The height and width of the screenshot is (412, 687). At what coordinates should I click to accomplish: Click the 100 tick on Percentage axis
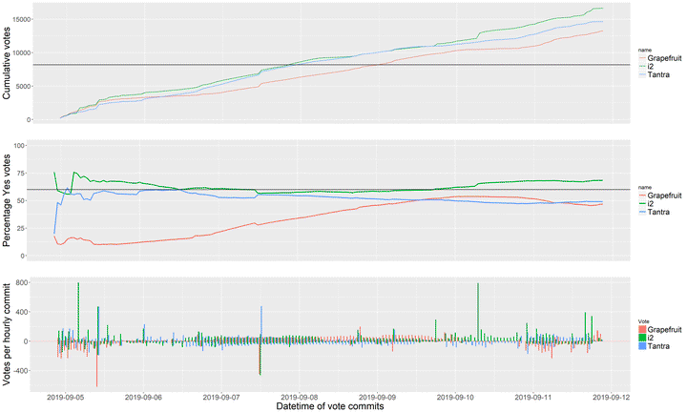point(21,145)
